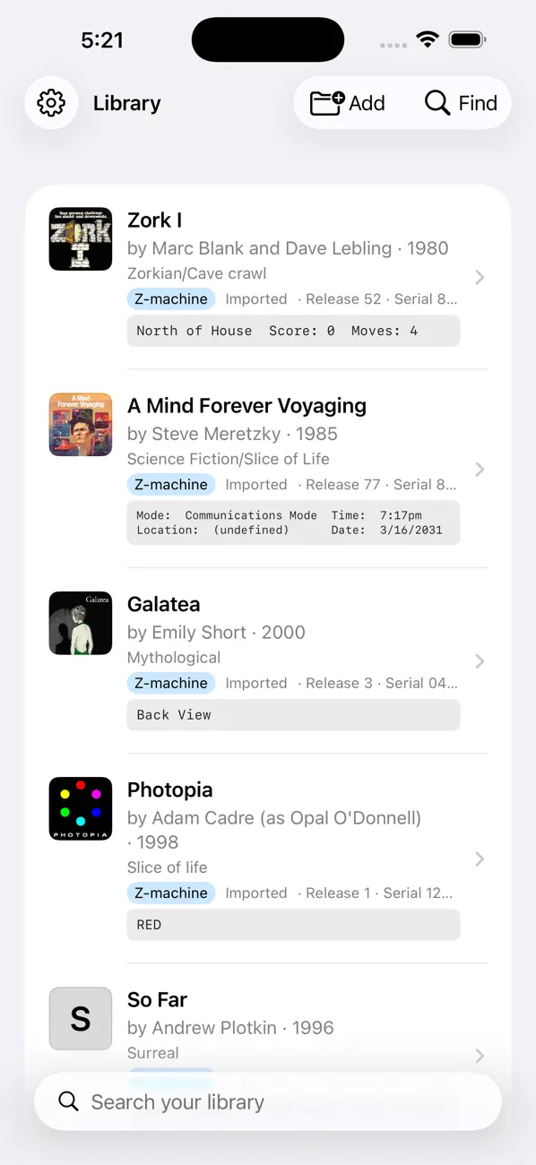Tap the Z-machine tag under Galatea
Viewport: 536px width, 1165px height.
(x=171, y=683)
